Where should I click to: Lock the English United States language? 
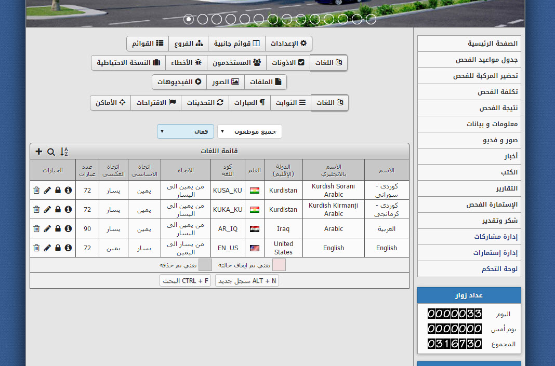point(58,248)
